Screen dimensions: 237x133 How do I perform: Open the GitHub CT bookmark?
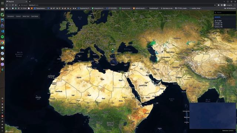[181, 8]
